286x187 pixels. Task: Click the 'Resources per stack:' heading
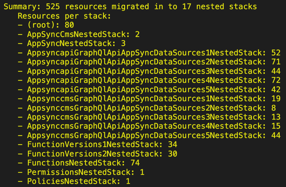tap(64, 16)
